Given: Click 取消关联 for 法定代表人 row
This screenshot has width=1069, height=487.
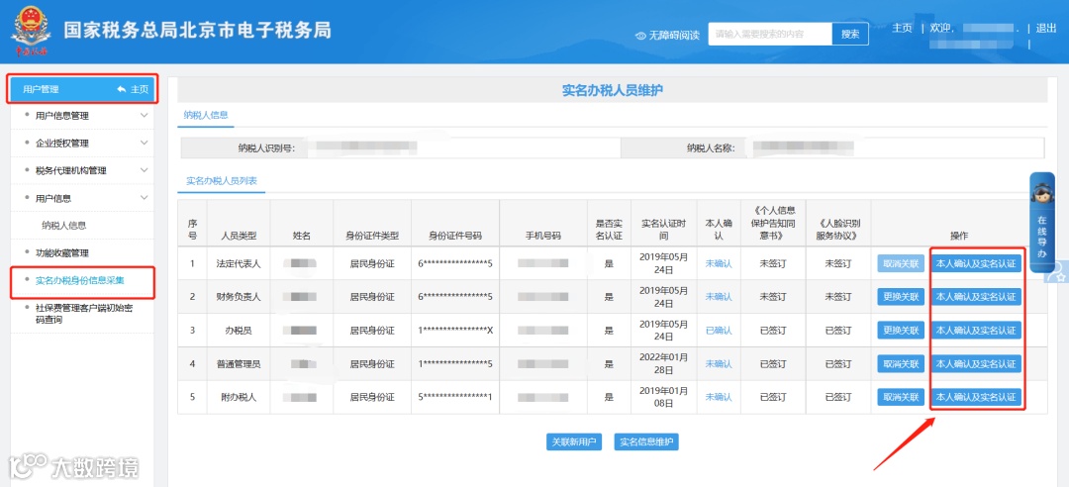Looking at the screenshot, I should [901, 264].
